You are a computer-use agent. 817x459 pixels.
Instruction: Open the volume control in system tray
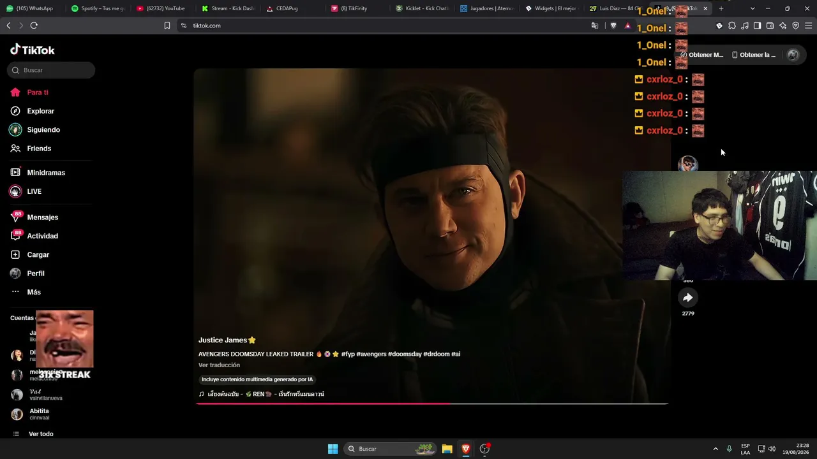[x=772, y=449]
